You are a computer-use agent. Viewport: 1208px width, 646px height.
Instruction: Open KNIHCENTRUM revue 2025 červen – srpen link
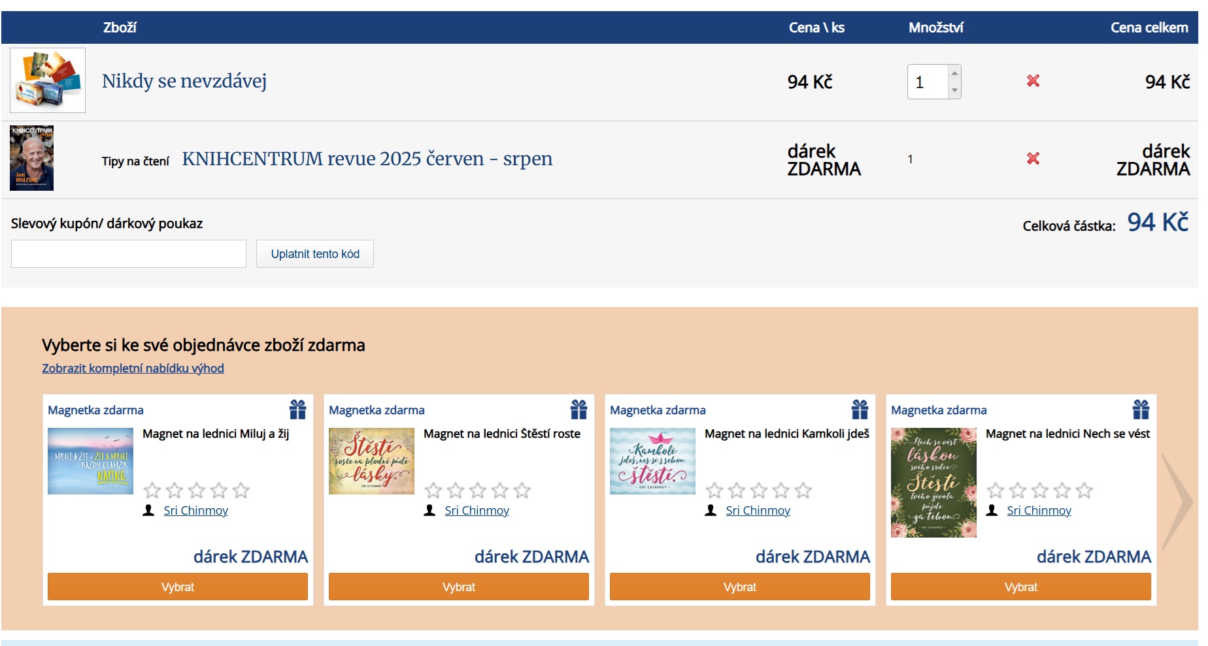click(367, 159)
